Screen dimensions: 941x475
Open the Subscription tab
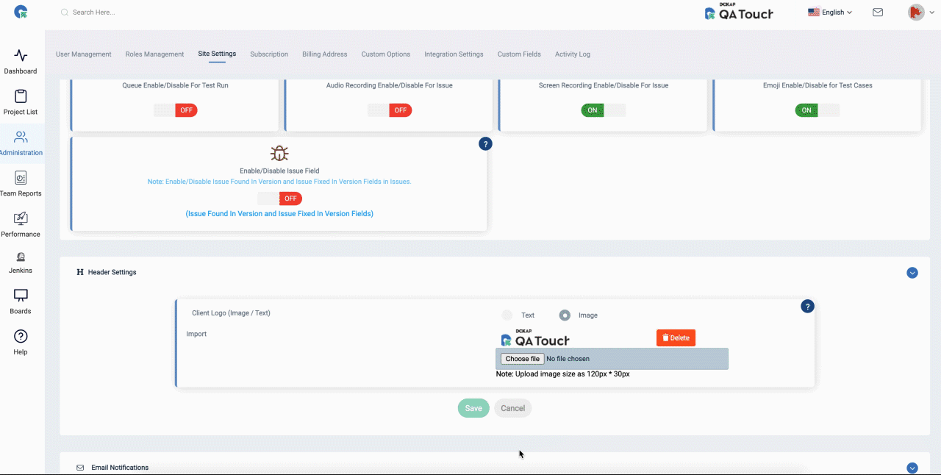tap(269, 54)
